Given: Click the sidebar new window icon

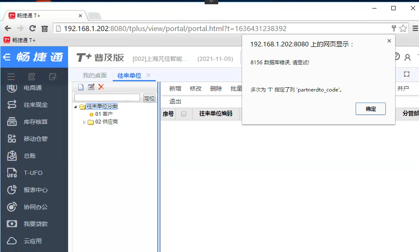Looking at the screenshot, I should [53, 77].
